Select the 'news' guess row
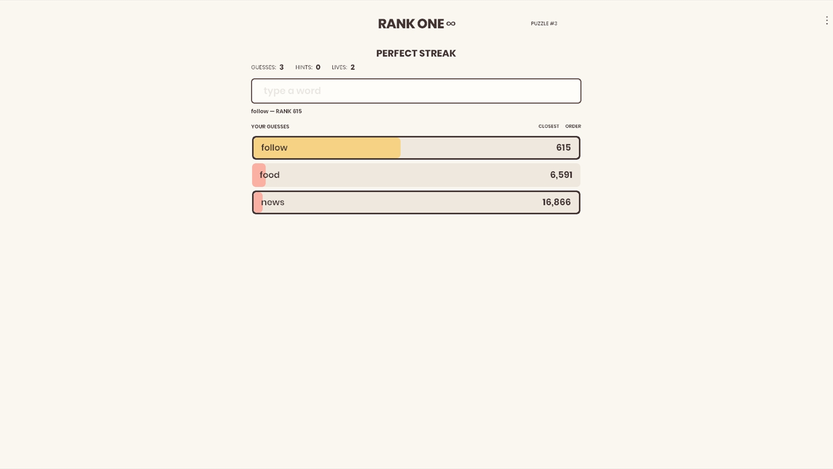This screenshot has width=833, height=469. 416,202
